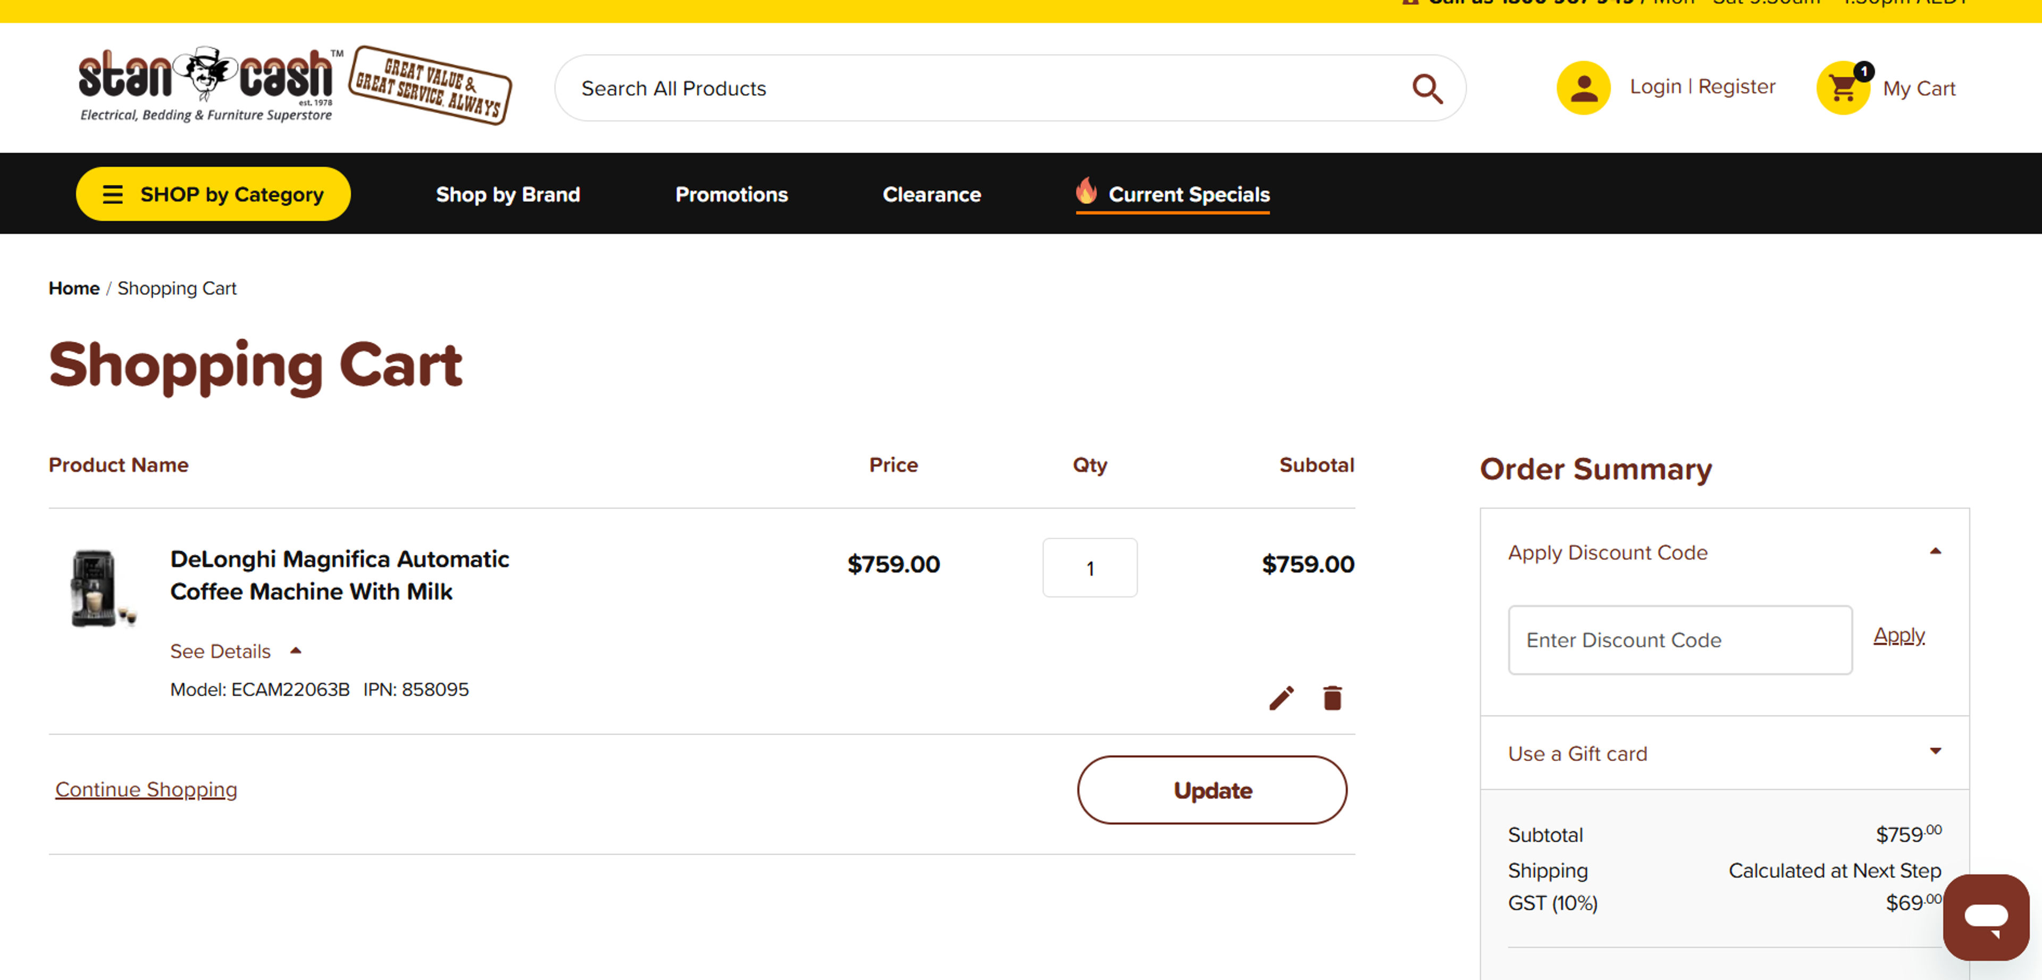Click 'Calculated at Next Step' shipping text

tap(1834, 871)
